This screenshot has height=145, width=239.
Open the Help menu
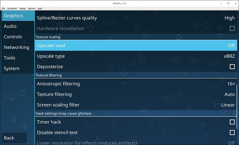pyautogui.click(x=40, y=8)
